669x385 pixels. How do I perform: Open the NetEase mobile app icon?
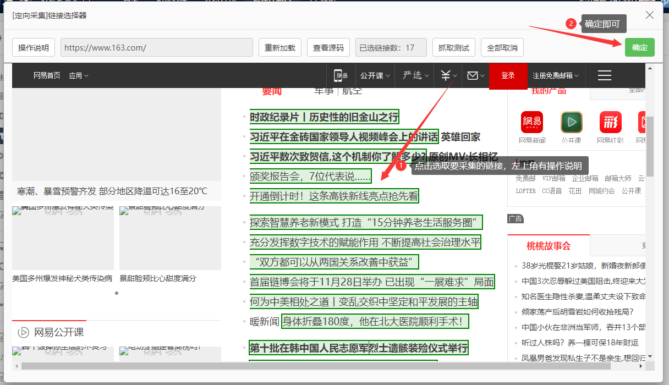[342, 75]
